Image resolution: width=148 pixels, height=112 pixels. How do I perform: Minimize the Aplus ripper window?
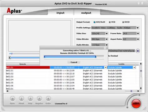point(139,3)
